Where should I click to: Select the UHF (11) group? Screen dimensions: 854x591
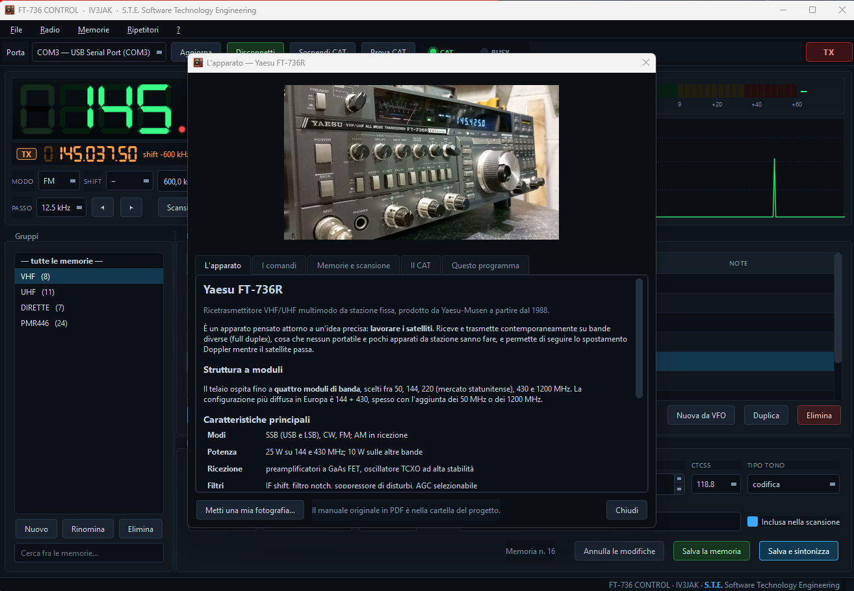coord(89,292)
